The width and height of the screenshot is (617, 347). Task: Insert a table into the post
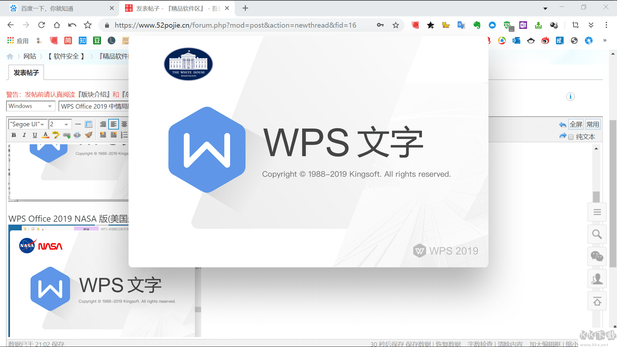89,124
